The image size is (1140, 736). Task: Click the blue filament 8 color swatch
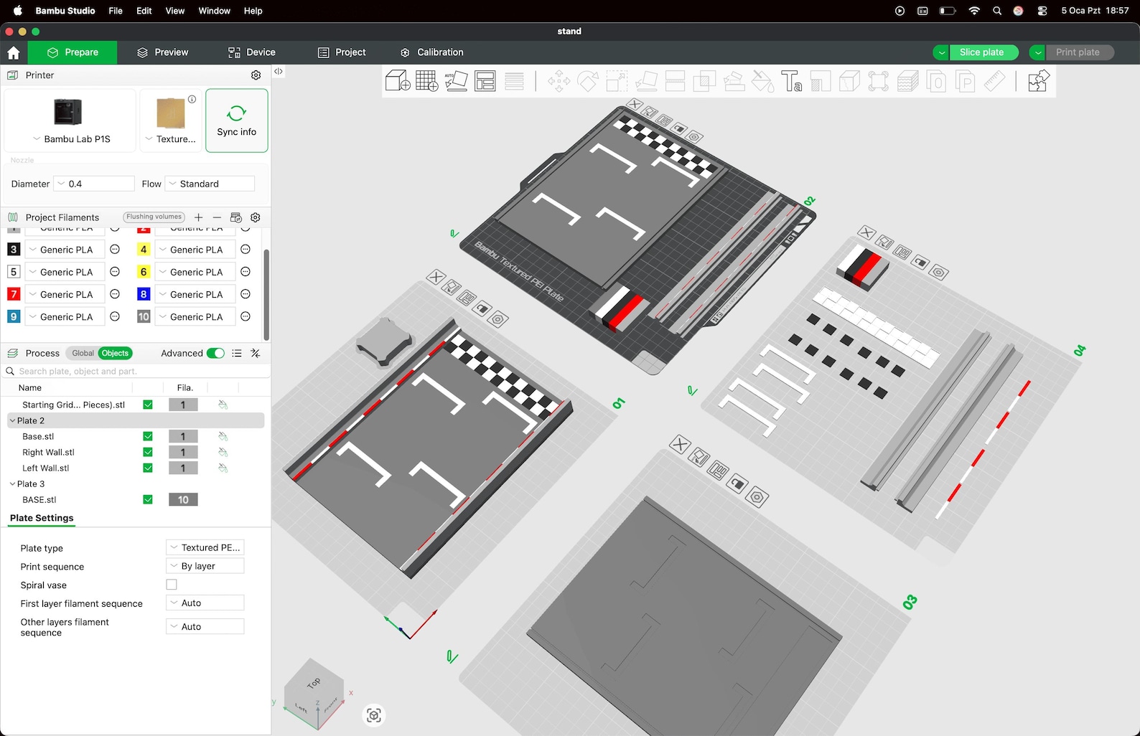point(144,294)
